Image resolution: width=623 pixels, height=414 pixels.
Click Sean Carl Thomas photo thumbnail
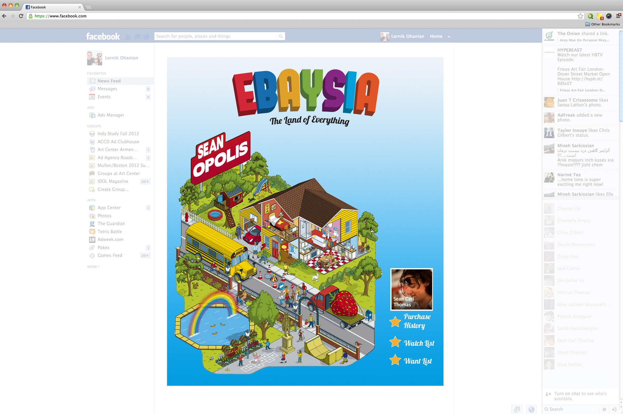coord(412,289)
